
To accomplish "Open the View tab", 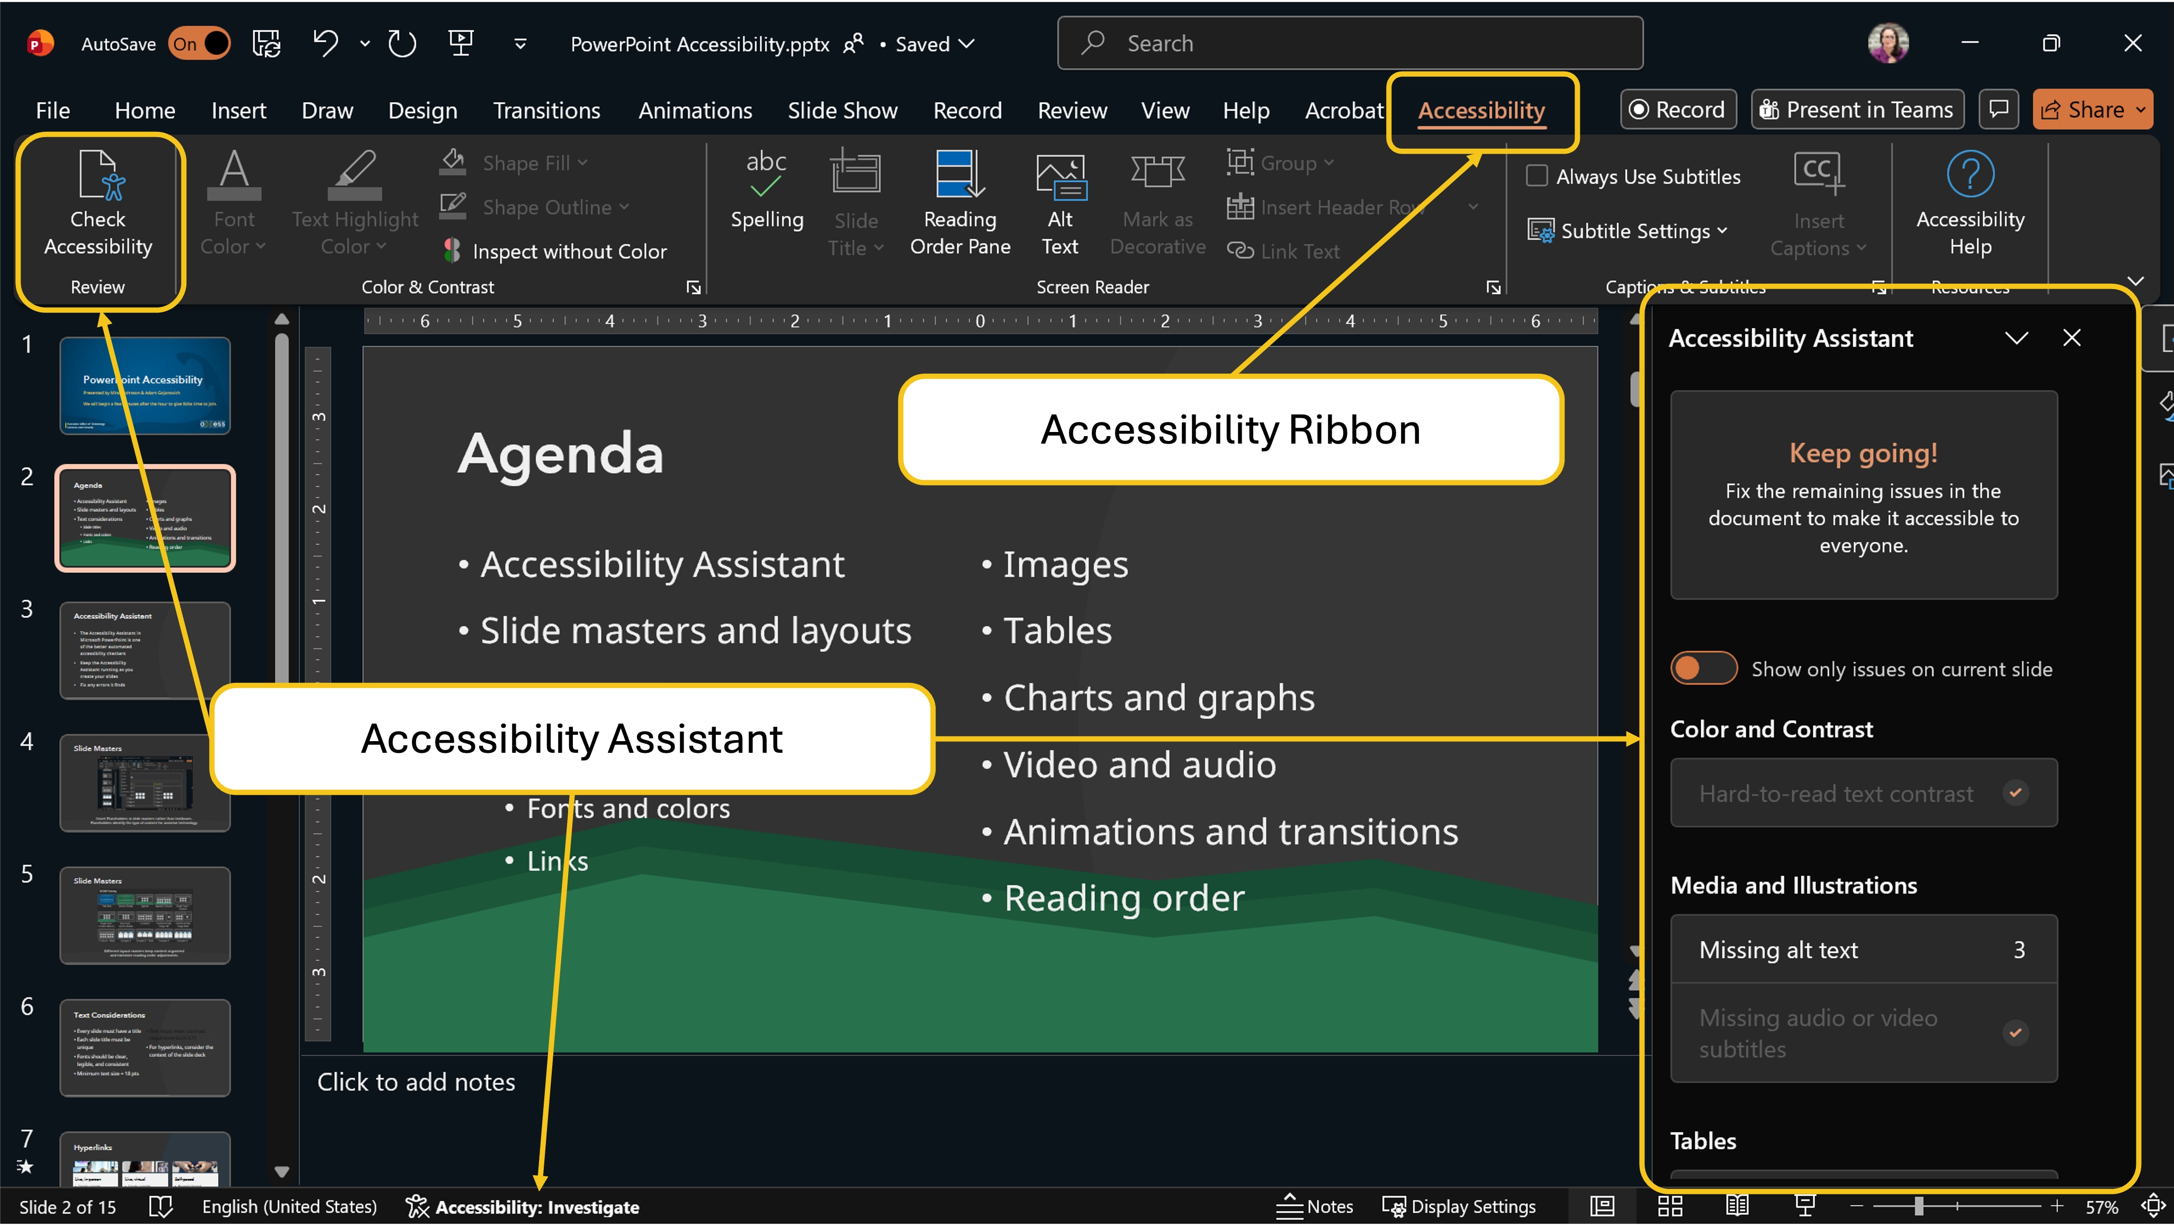I will point(1165,111).
